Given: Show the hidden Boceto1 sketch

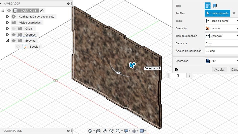Looking at the screenshot, I should [18, 47].
